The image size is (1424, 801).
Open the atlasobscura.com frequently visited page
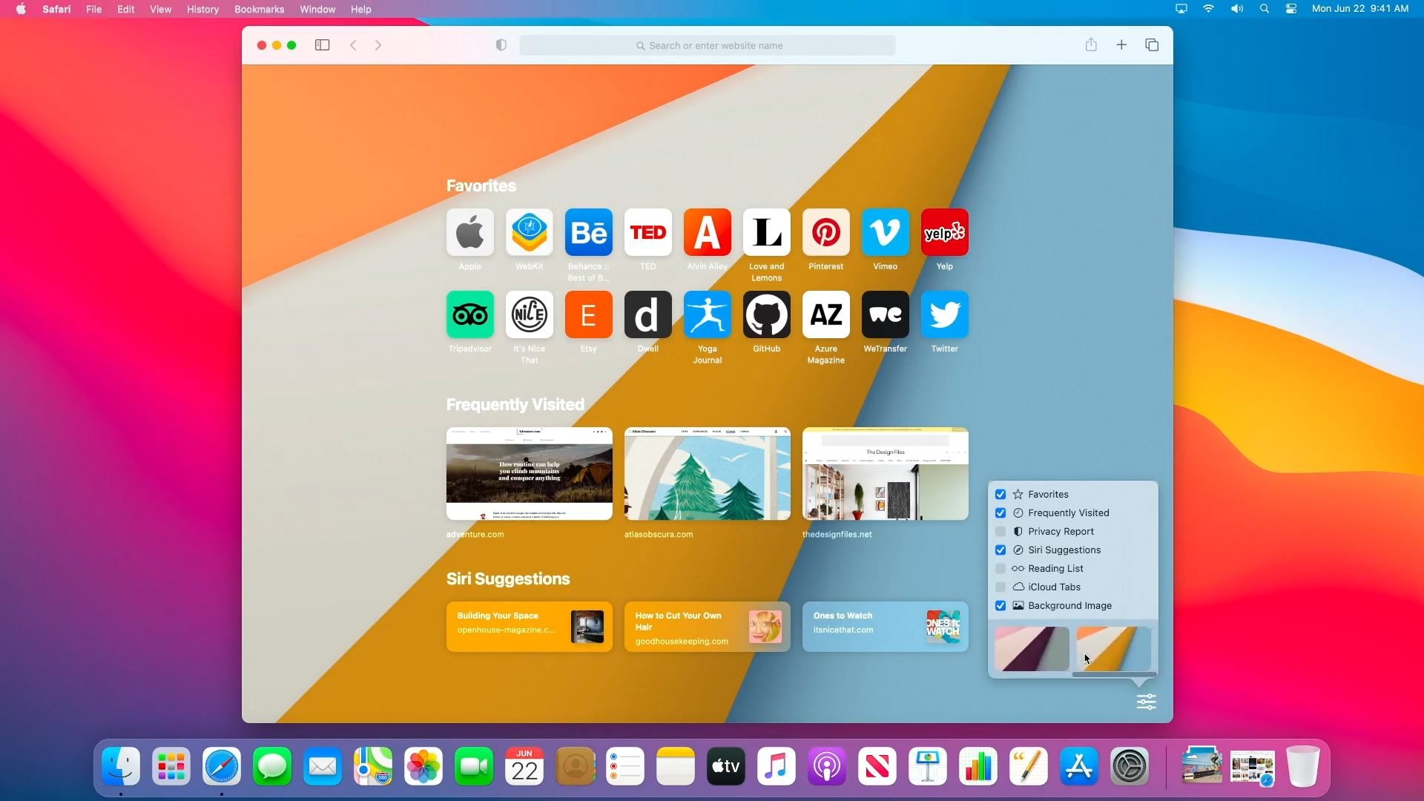click(x=708, y=474)
